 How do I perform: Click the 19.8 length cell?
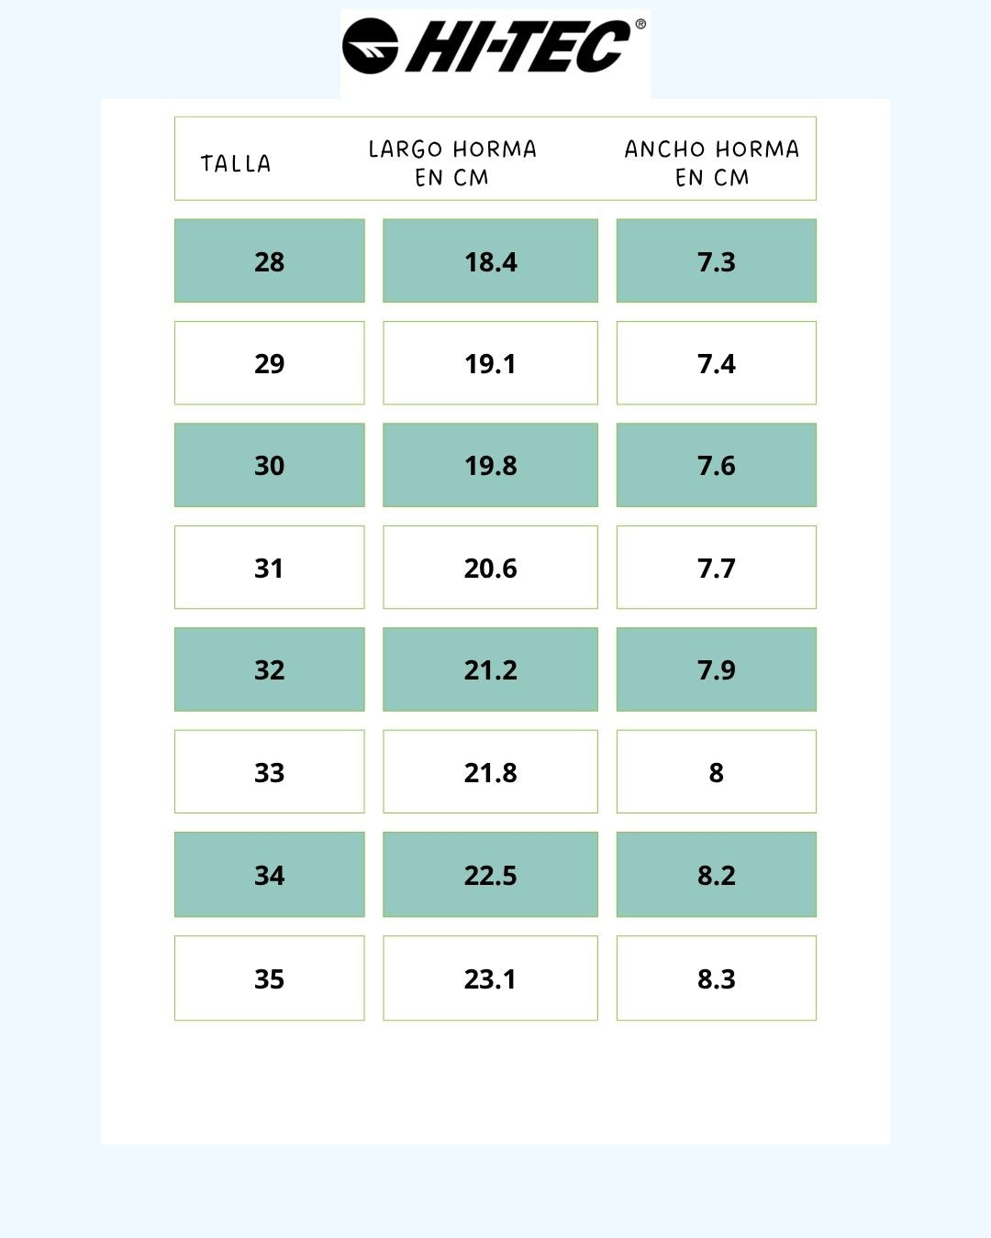pyautogui.click(x=490, y=465)
